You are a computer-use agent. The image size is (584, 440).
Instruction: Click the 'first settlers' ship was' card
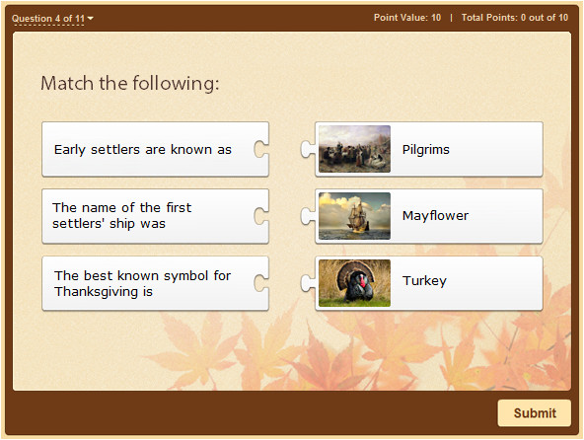point(155,216)
